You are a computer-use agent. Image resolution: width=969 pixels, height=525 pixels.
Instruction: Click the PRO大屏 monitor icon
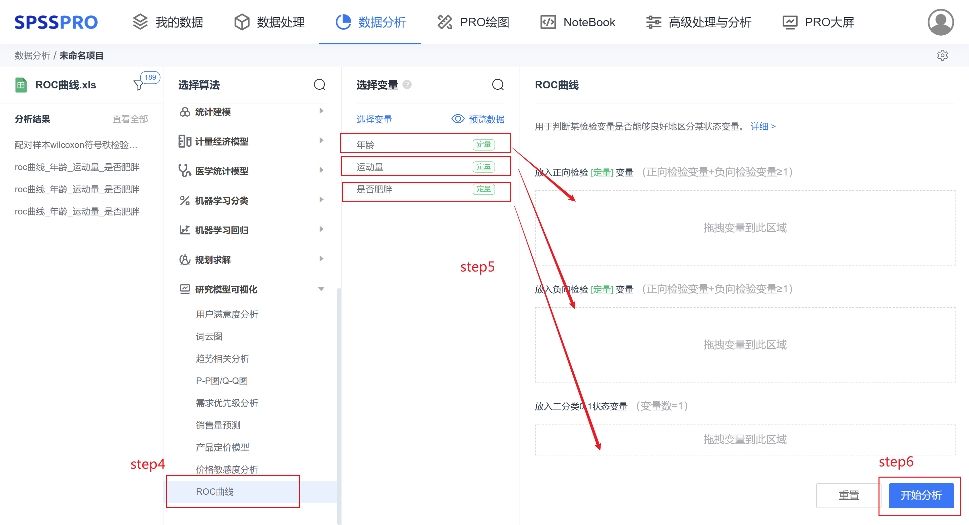click(x=790, y=22)
